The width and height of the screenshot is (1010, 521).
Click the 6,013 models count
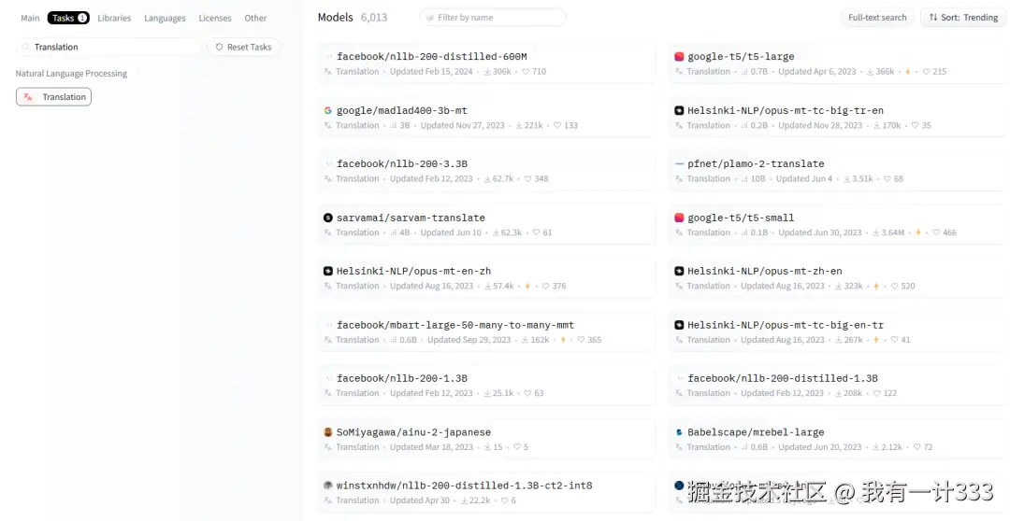[374, 18]
